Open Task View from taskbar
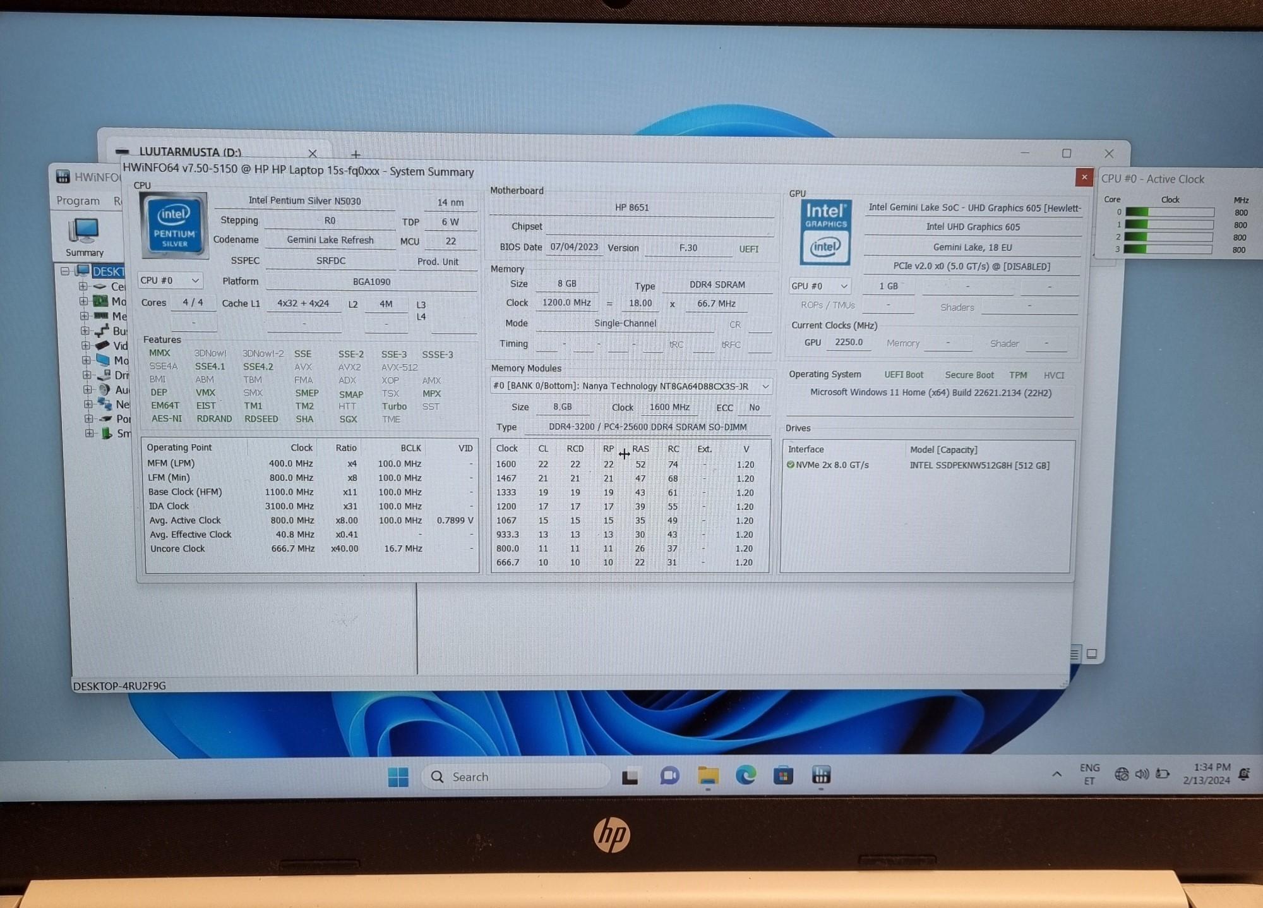This screenshot has height=908, width=1263. 630,776
